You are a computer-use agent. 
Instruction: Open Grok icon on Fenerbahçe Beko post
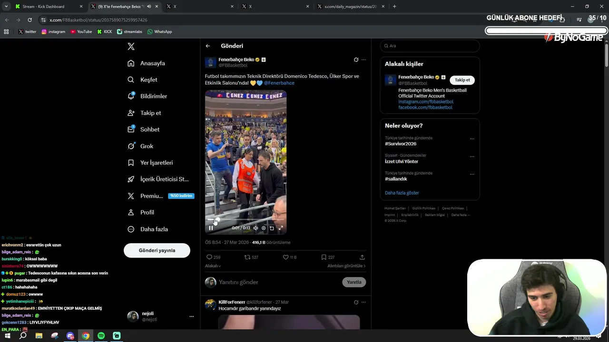click(356, 60)
